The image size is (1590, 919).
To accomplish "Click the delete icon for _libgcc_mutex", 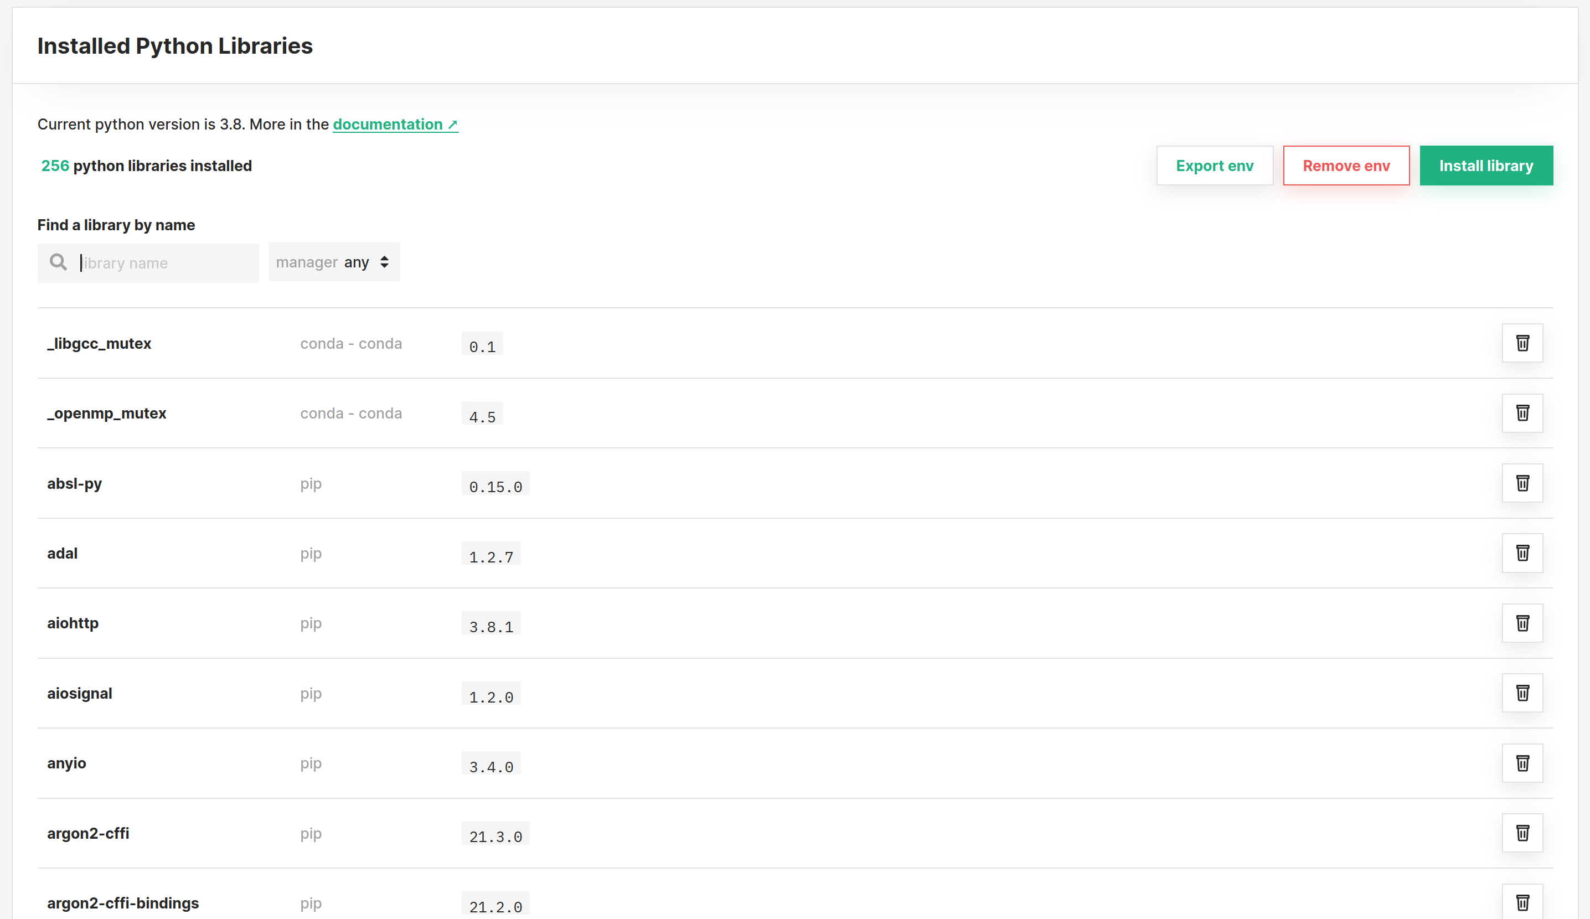I will click(1524, 343).
